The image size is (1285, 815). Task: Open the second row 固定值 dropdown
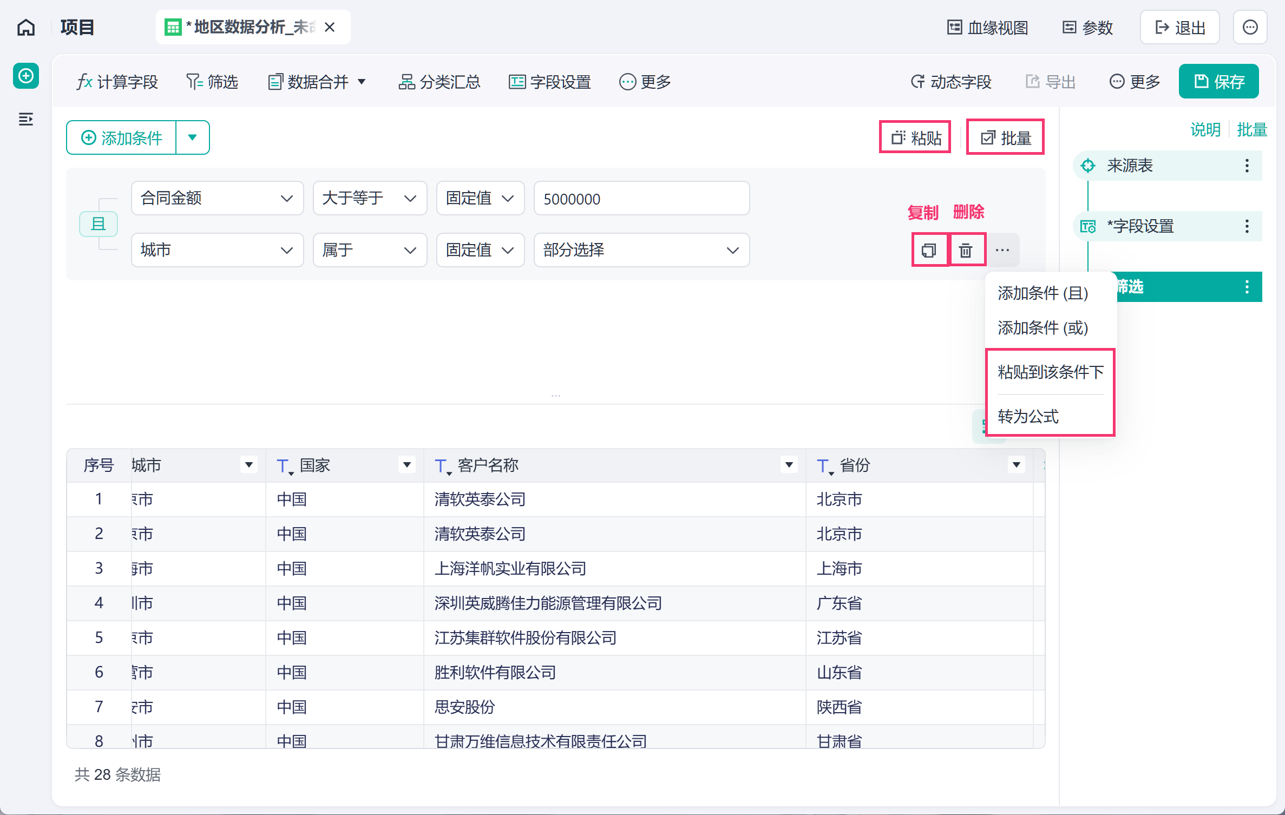[481, 250]
